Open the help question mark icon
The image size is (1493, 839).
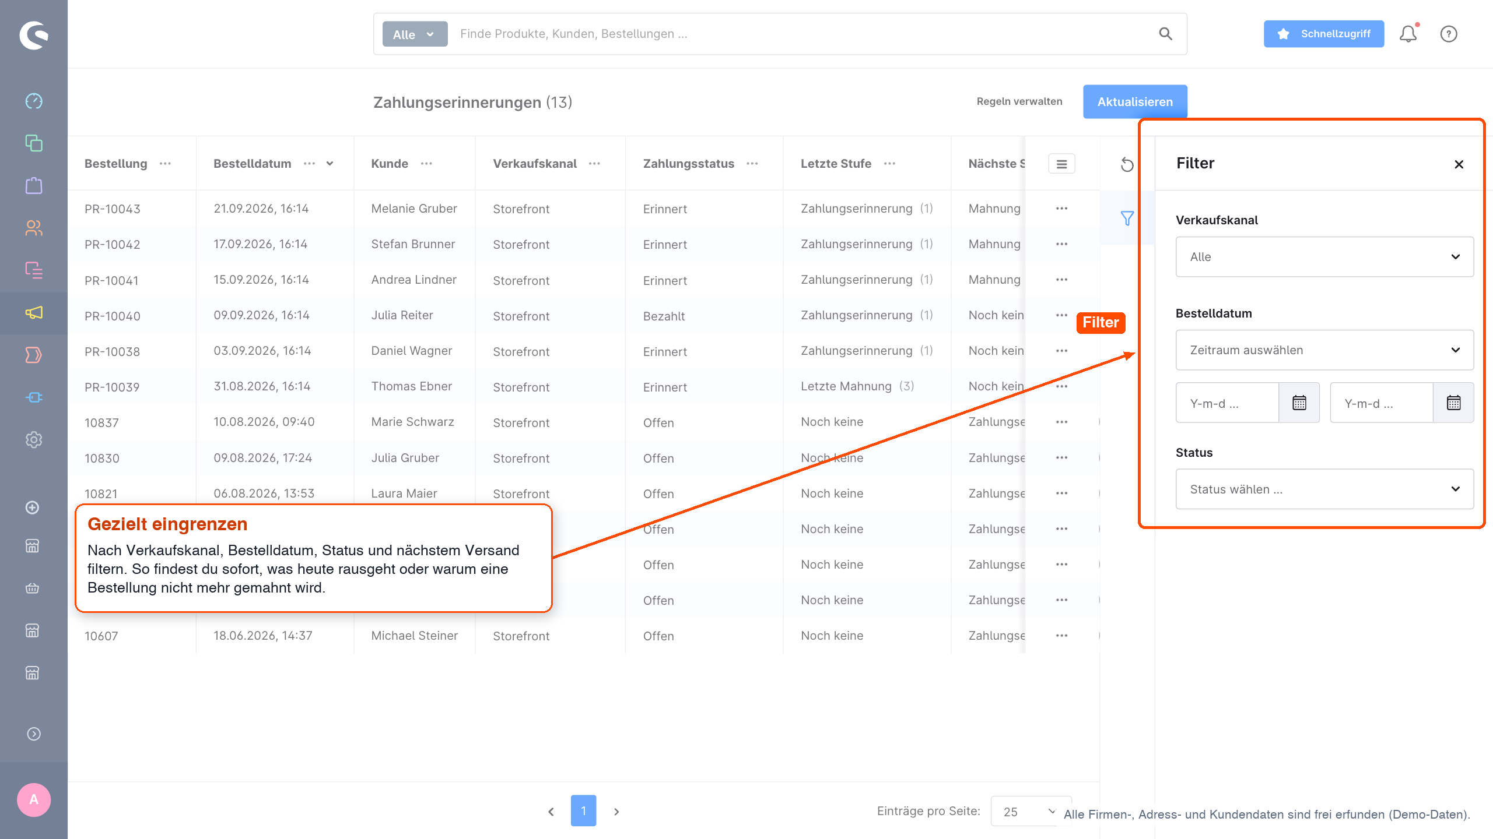(1449, 34)
